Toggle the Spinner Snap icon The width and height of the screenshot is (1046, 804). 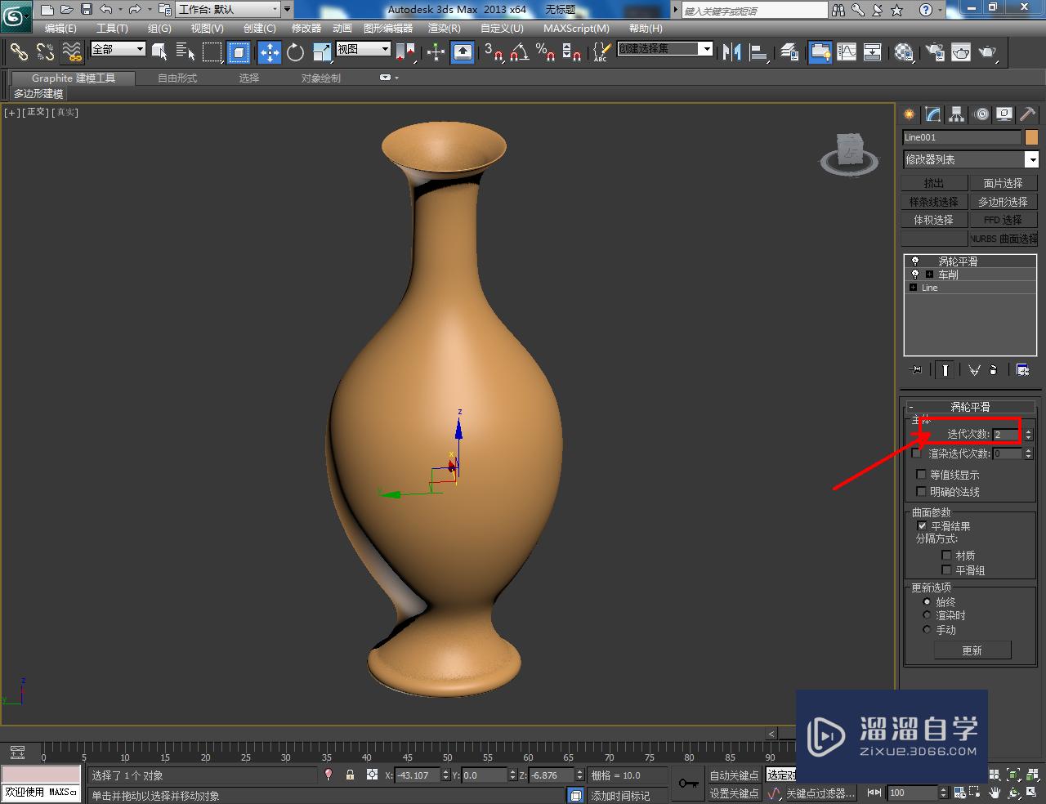[x=572, y=52]
